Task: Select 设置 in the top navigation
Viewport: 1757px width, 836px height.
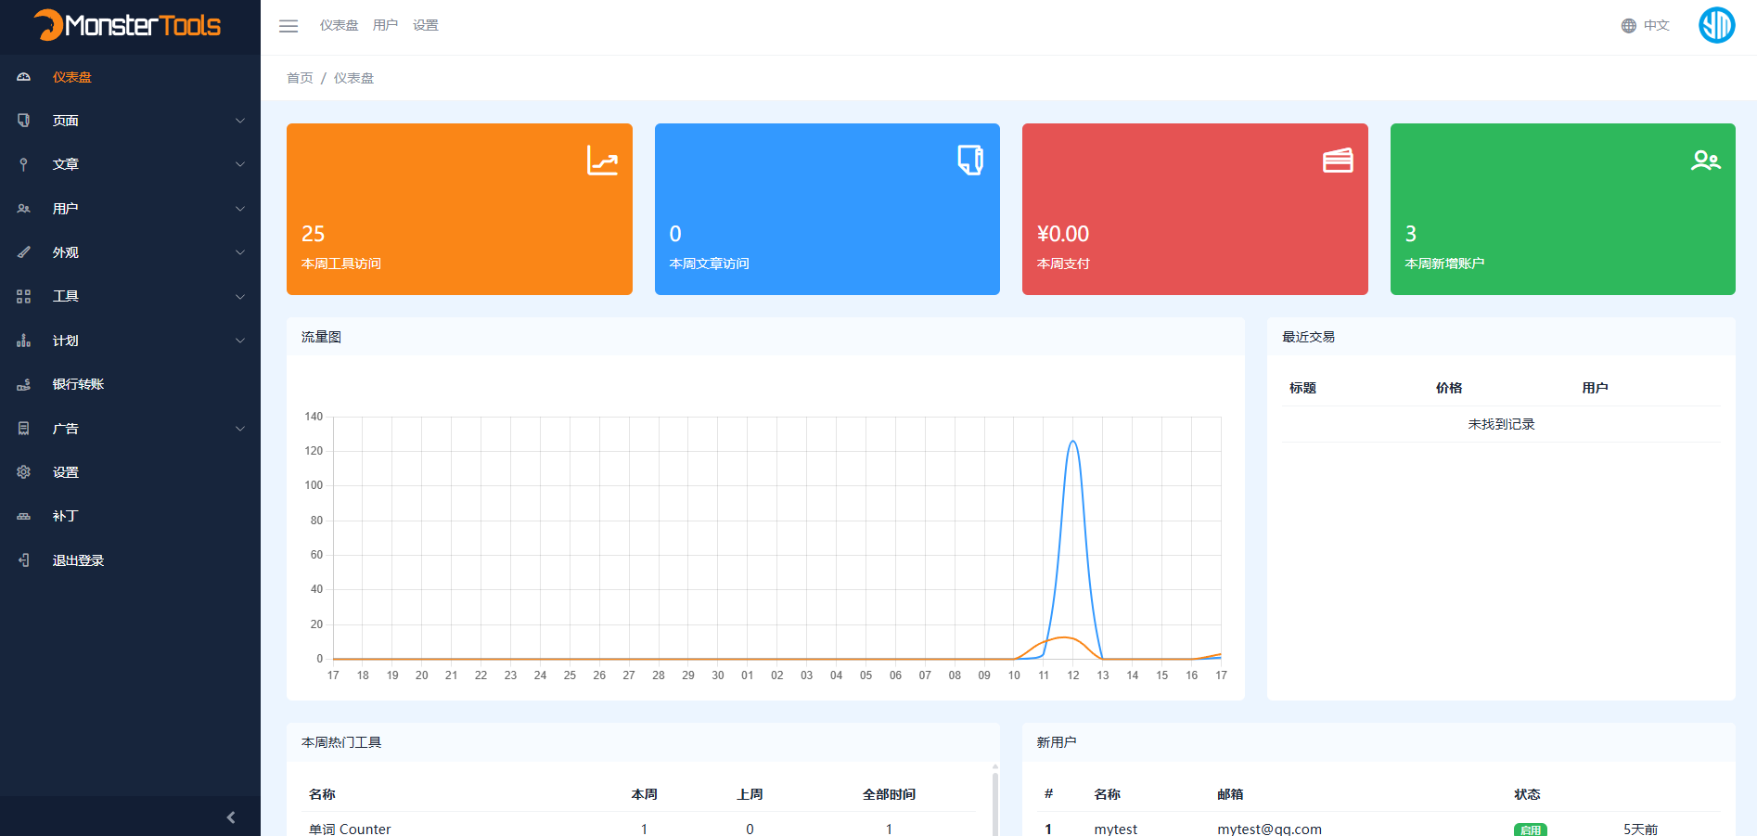Action: pos(426,26)
